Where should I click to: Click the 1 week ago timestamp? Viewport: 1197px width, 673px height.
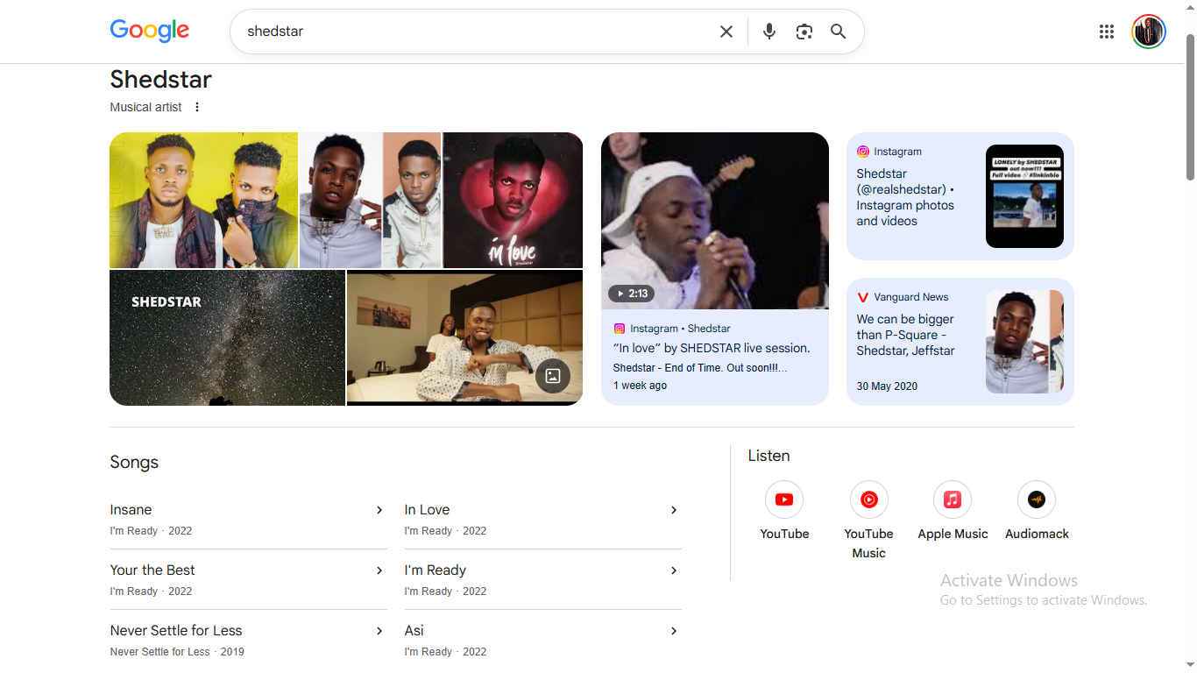coord(640,386)
